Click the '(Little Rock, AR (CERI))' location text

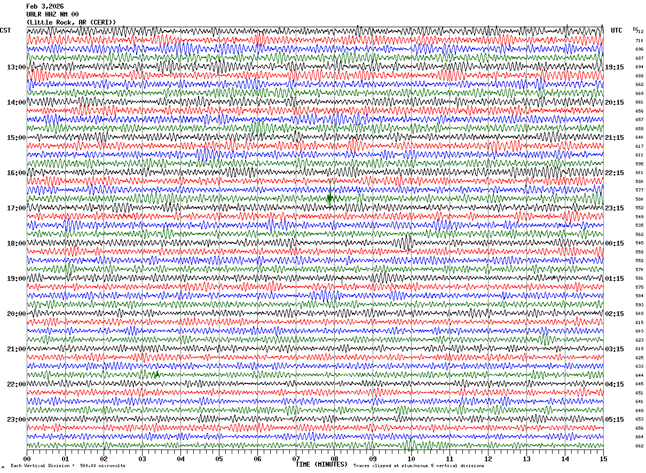click(71, 22)
